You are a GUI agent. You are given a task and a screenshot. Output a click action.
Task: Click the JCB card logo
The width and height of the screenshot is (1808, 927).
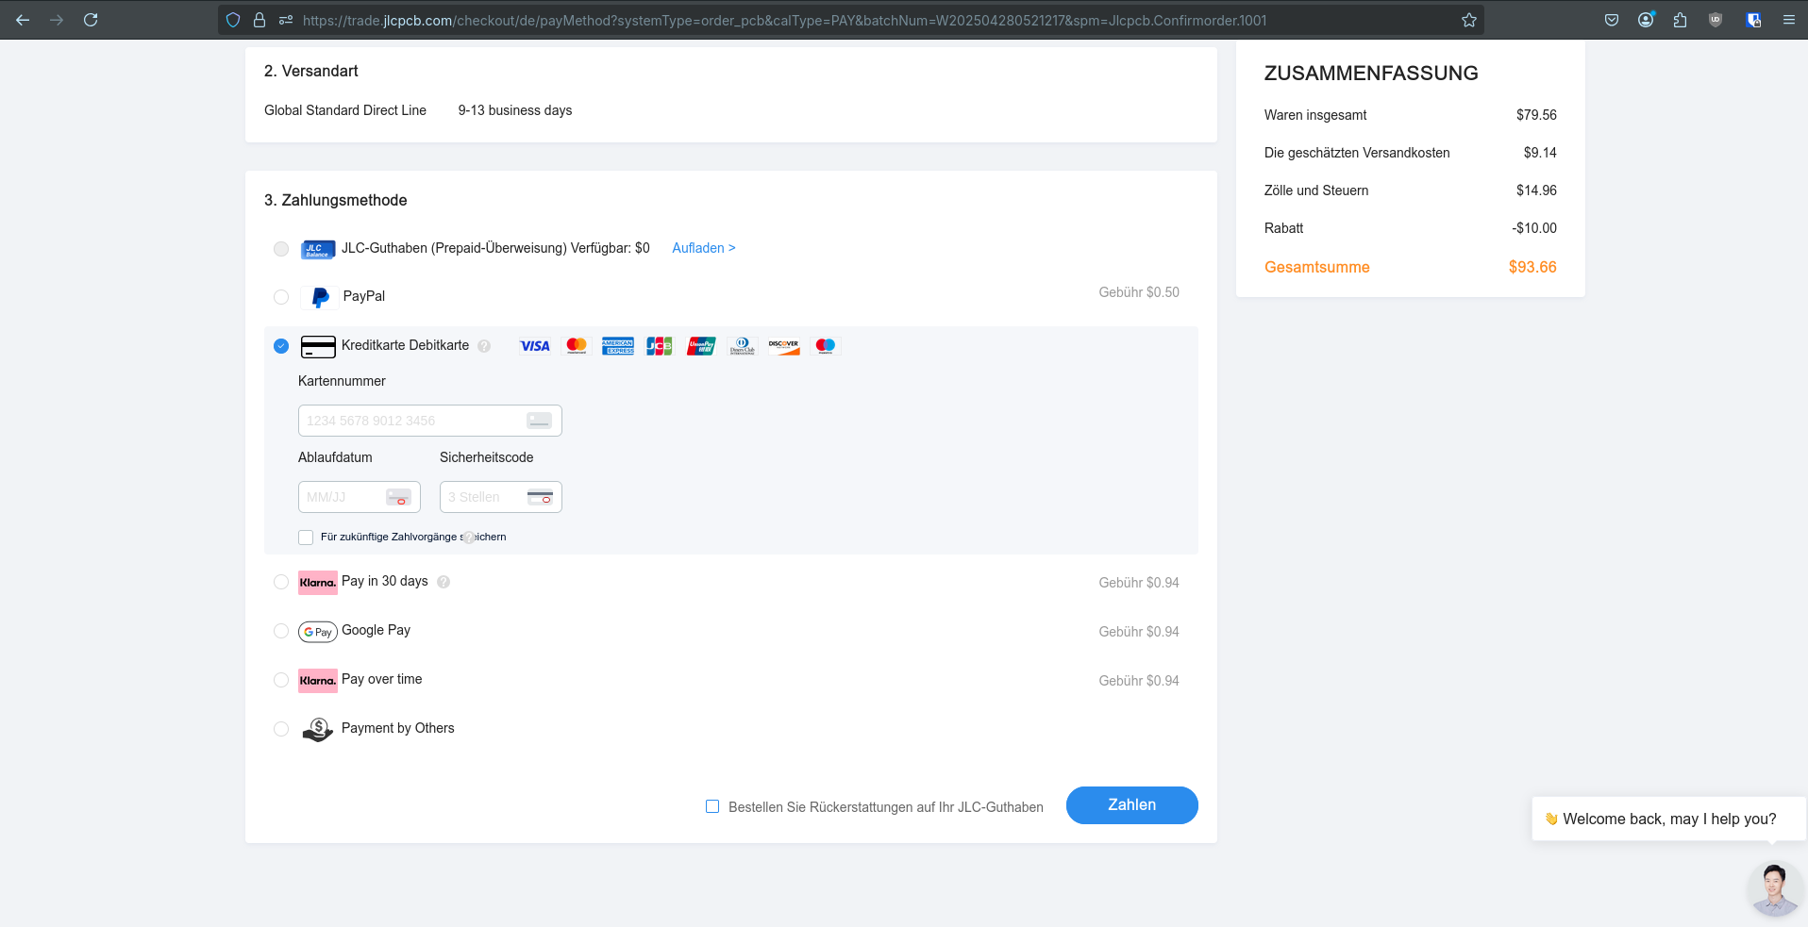point(660,346)
